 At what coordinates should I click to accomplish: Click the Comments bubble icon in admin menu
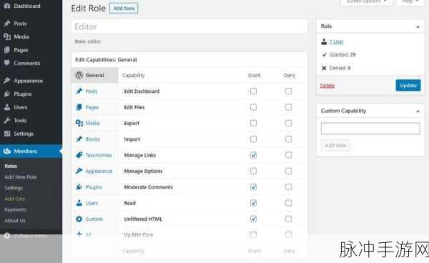click(x=7, y=63)
